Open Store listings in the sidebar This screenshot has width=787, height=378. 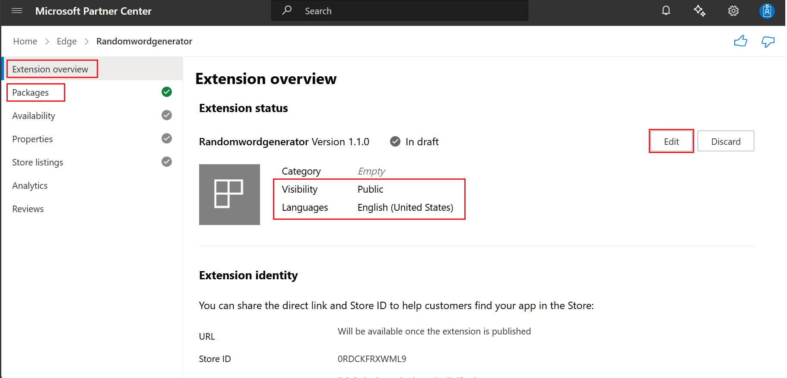tap(38, 162)
